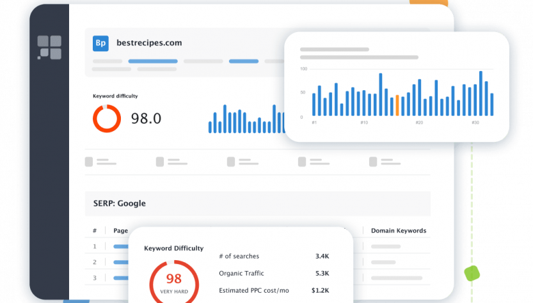
Task: Click the orange bar in the popup chart
Action: (x=397, y=105)
